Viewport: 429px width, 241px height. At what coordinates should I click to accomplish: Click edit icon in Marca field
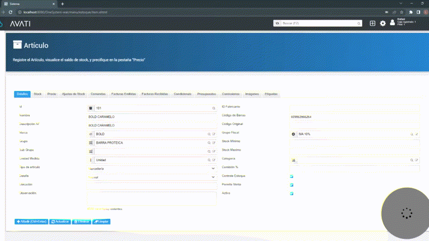point(214,134)
